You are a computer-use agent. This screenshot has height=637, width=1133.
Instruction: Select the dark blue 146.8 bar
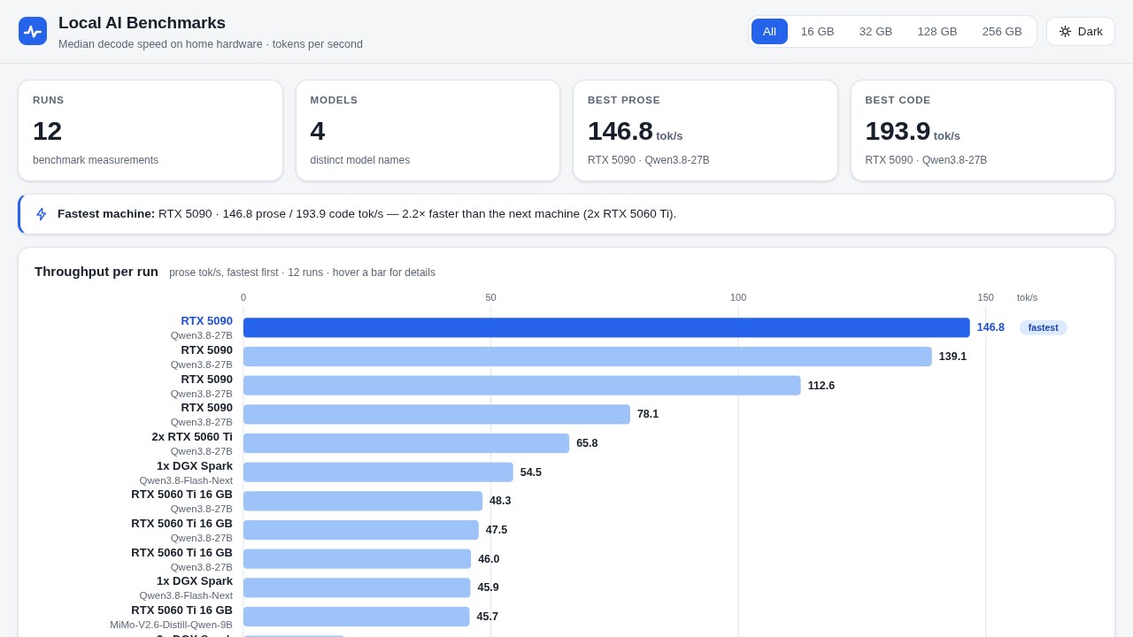click(606, 327)
